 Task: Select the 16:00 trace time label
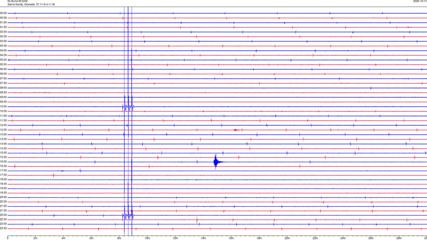[3, 162]
